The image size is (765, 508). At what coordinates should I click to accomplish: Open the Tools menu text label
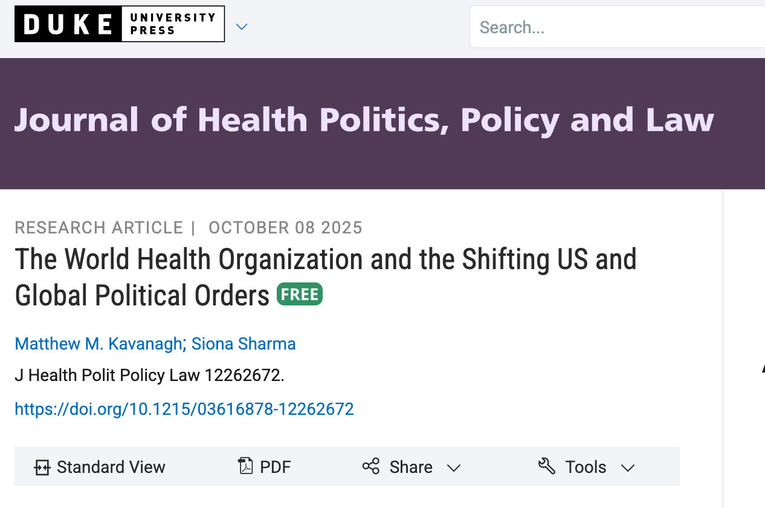586,467
